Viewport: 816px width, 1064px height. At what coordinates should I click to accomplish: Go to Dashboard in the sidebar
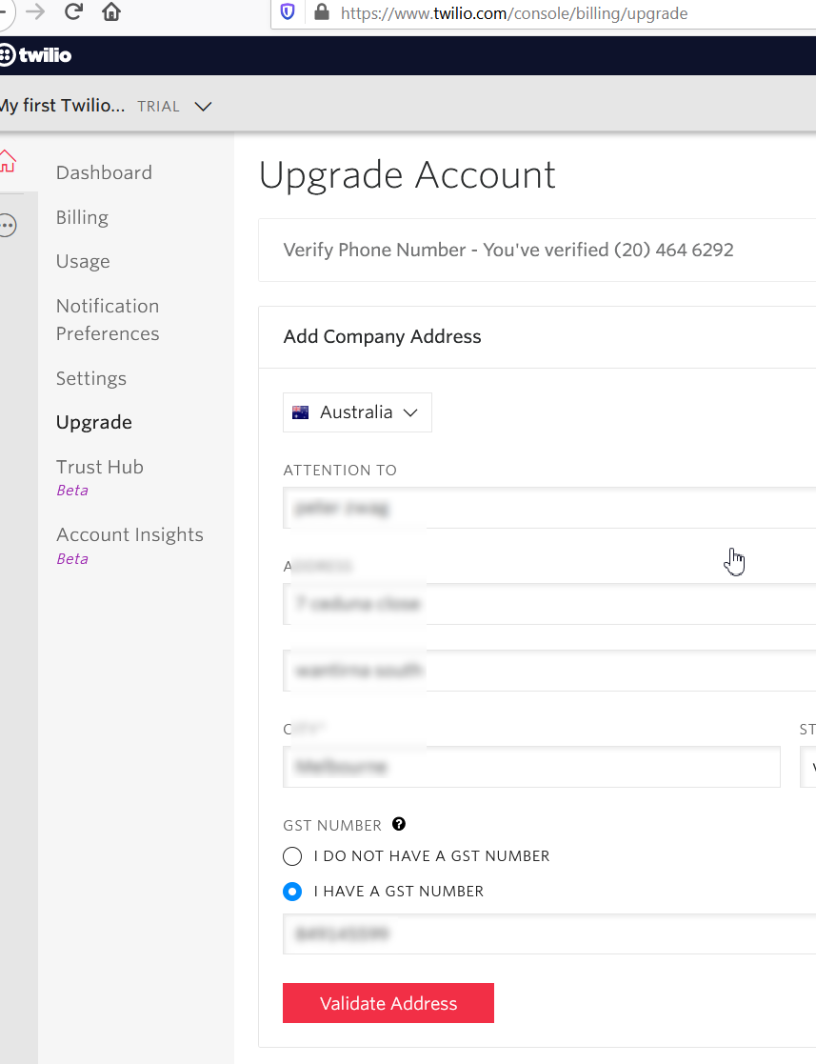[x=104, y=172]
